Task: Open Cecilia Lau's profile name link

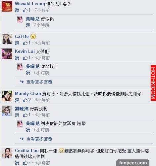Action: point(27,150)
